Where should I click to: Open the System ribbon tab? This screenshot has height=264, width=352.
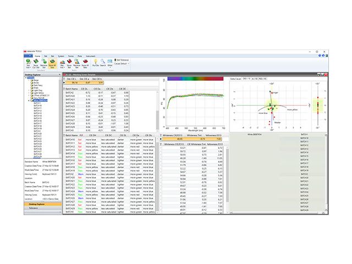click(61, 56)
